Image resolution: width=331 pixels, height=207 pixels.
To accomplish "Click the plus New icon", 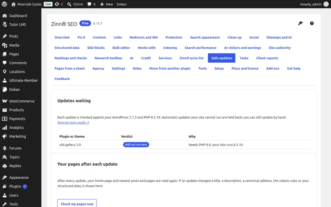I will pyautogui.click(x=102, y=4).
